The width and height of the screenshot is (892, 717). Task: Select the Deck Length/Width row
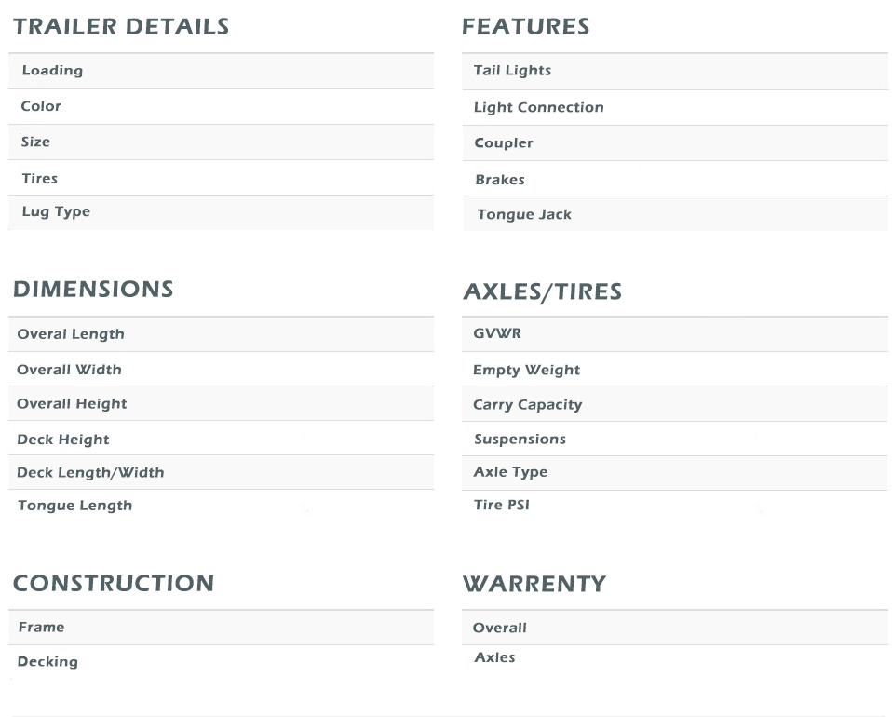(90, 473)
